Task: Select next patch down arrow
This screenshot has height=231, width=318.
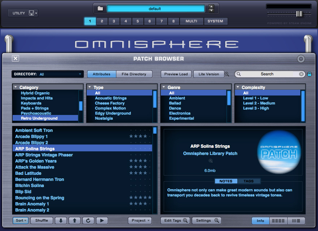Action: (61, 221)
